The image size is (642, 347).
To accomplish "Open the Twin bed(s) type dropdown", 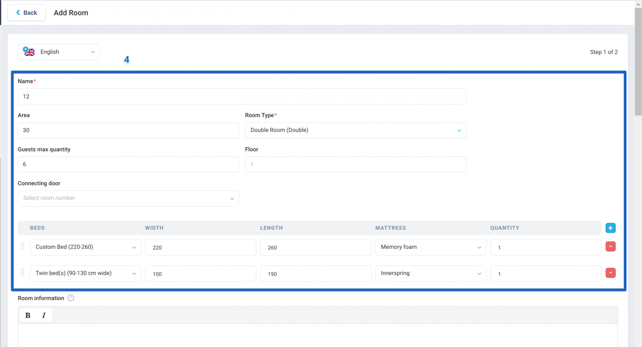I will 86,274.
